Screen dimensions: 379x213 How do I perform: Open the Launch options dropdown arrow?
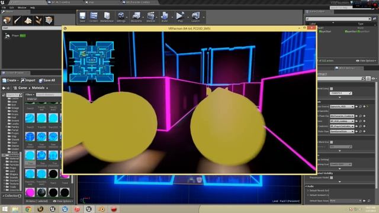click(203, 17)
